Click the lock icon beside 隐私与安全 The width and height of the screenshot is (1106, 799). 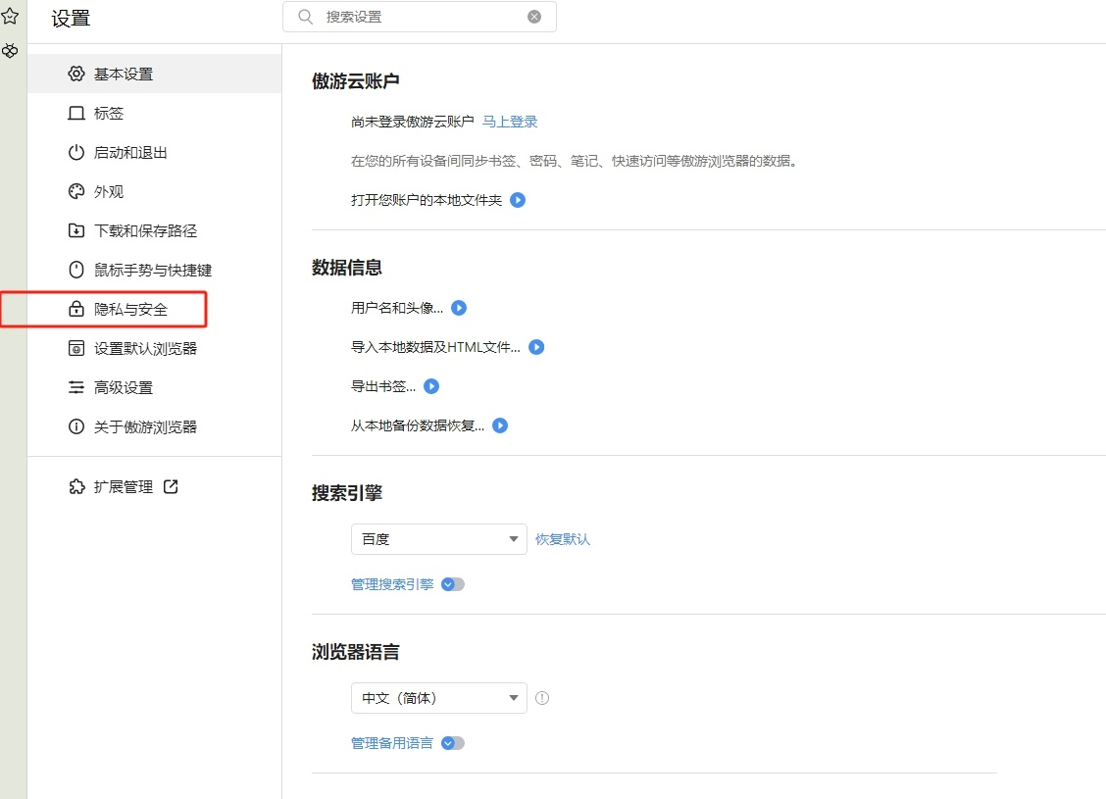[x=76, y=309]
